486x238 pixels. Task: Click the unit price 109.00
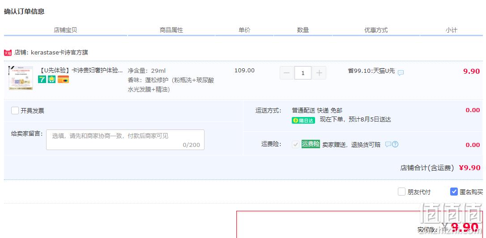click(244, 71)
